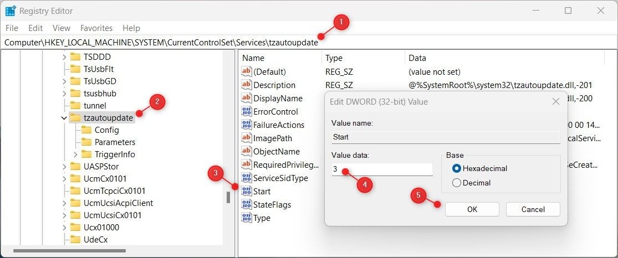Click the StateFlags value icon
Viewport: 618px width, 258px height.
(246, 205)
